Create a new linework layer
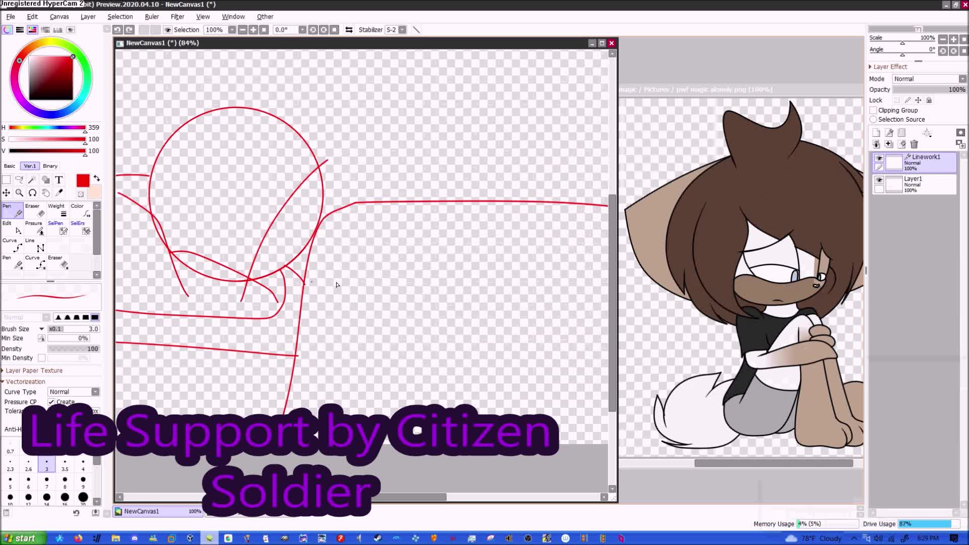Screen dimensions: 969x545 889,133
